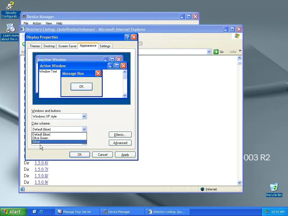Screen dimensions: 288x216
Task: Open the File menu in Device Manager
Action: [x=26, y=23]
